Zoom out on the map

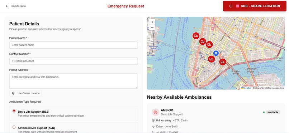tap(152, 28)
